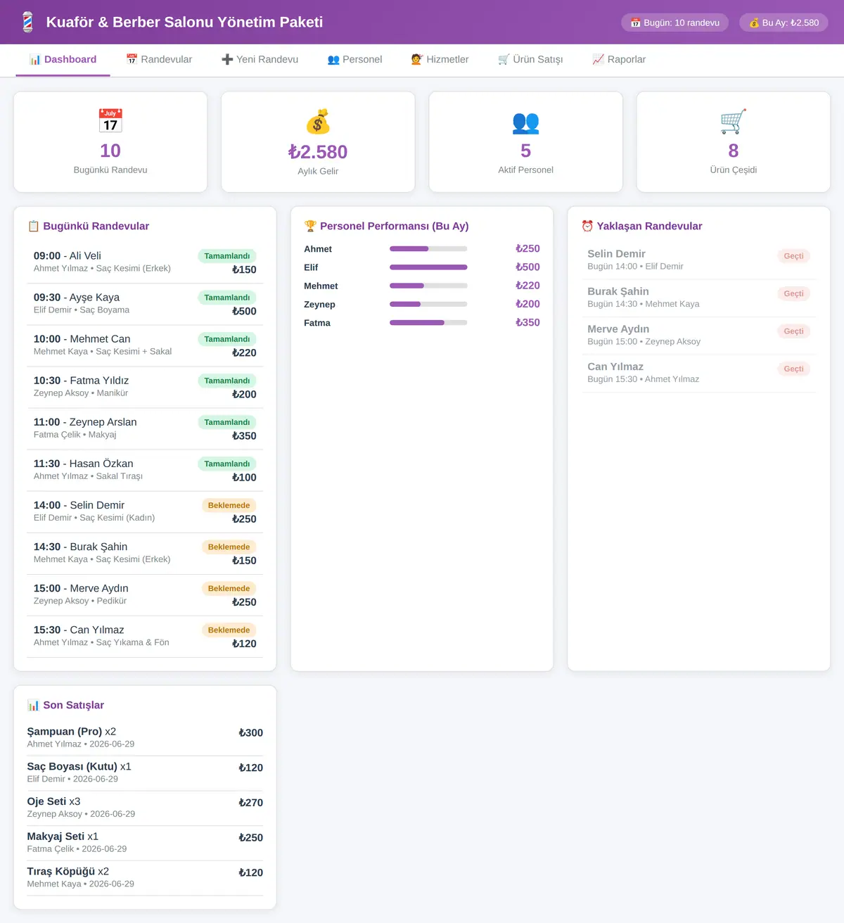Go to the Personel tab
The width and height of the screenshot is (844, 923).
click(354, 60)
